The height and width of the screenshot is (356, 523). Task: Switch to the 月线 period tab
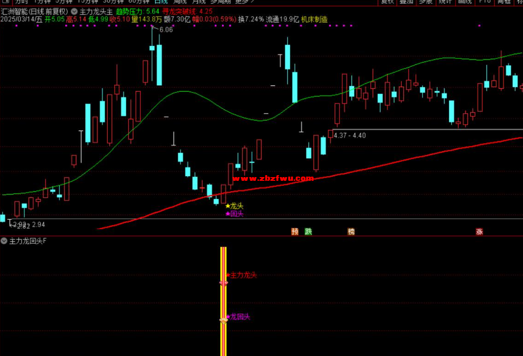[199, 2]
